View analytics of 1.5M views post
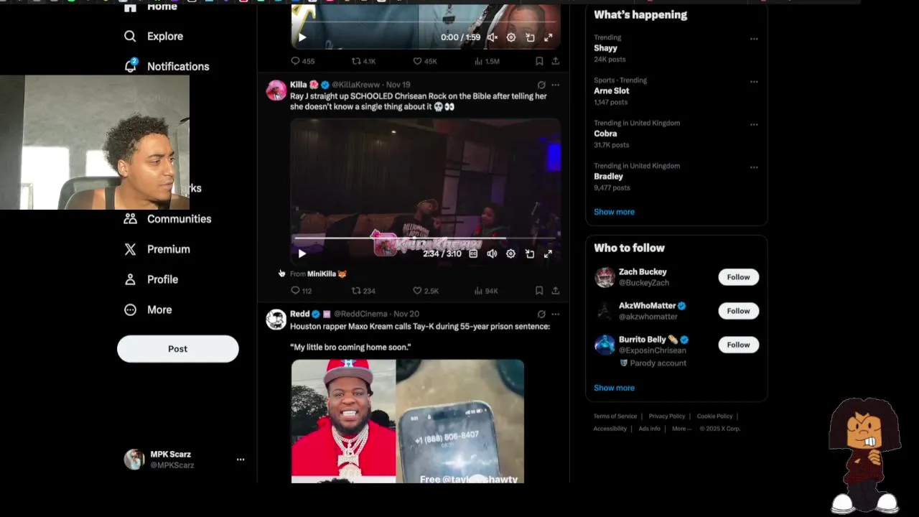Image resolution: width=919 pixels, height=517 pixels. coord(487,61)
